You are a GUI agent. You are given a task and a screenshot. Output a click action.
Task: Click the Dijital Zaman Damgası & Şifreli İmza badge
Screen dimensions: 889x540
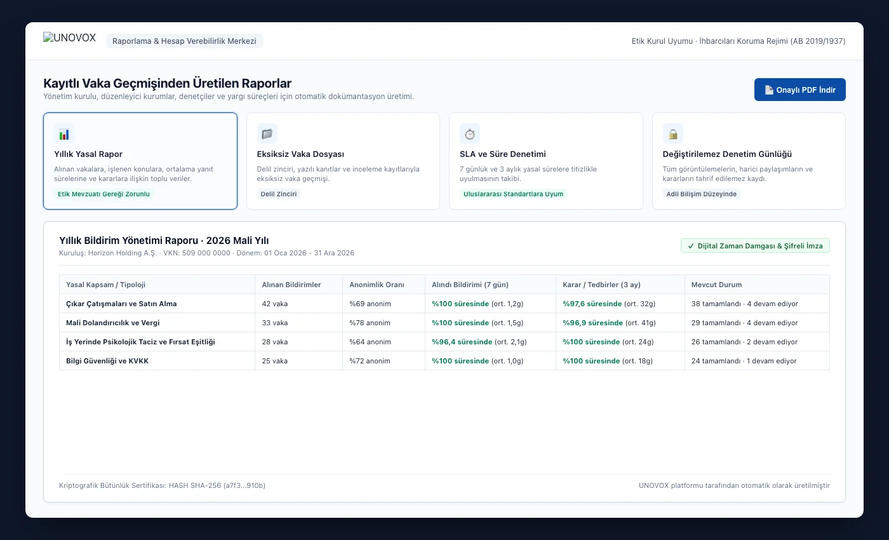click(755, 246)
